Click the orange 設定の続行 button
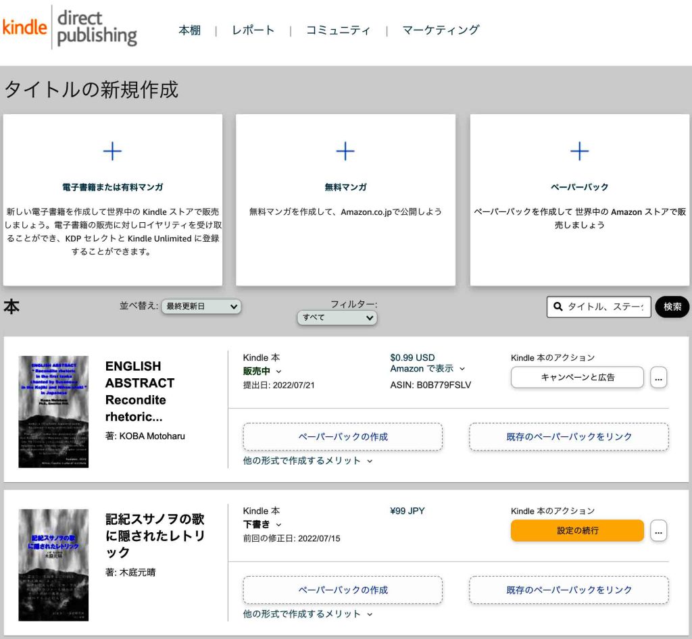The height and width of the screenshot is (639, 692). coord(577,530)
